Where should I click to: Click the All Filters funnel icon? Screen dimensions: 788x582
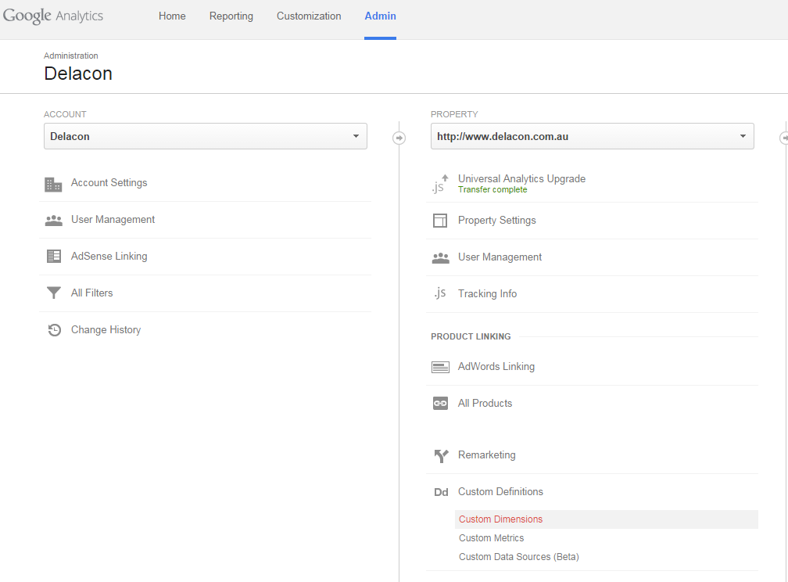click(x=54, y=293)
